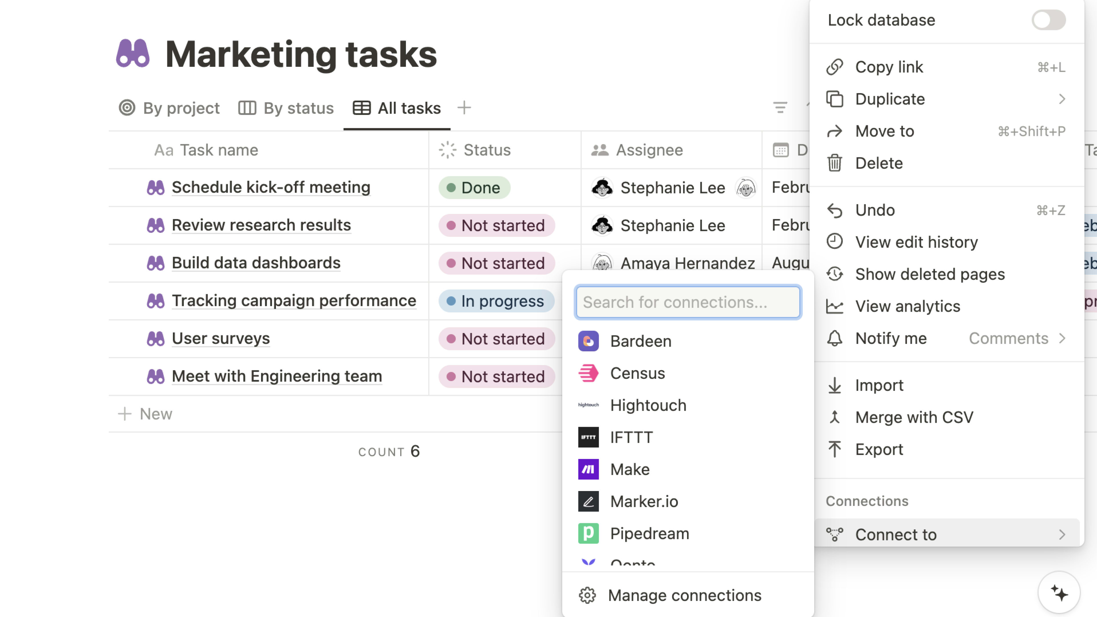1097x617 pixels.
Task: Open Tracking campaign performance task
Action: coord(294,301)
